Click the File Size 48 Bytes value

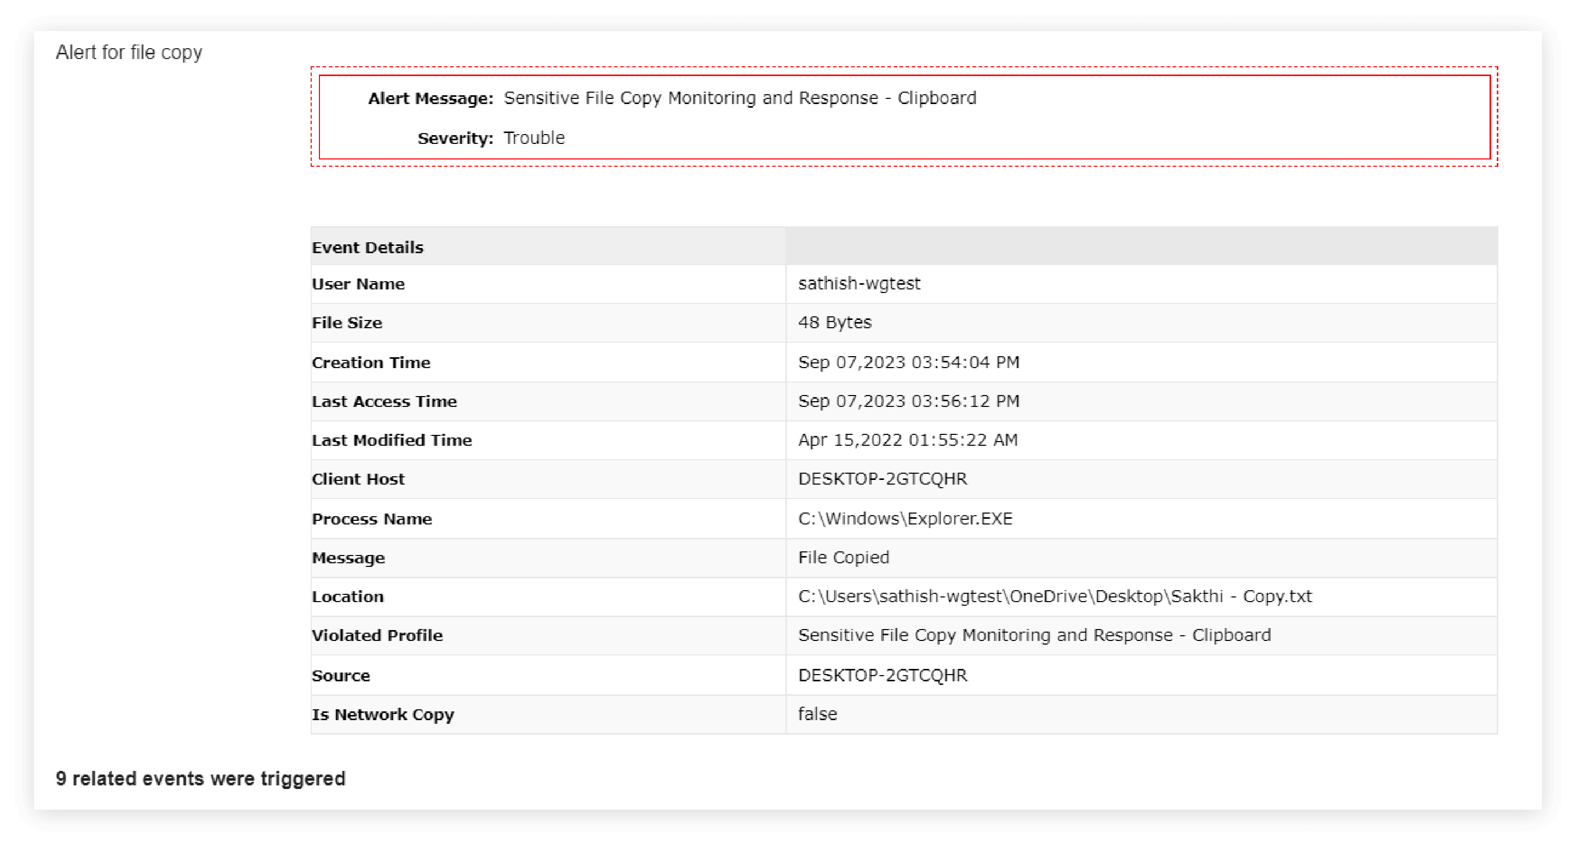tap(834, 323)
